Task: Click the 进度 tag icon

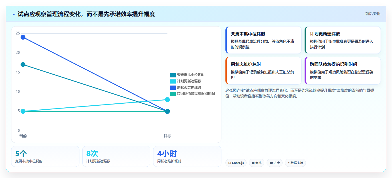Action: [x=271, y=163]
